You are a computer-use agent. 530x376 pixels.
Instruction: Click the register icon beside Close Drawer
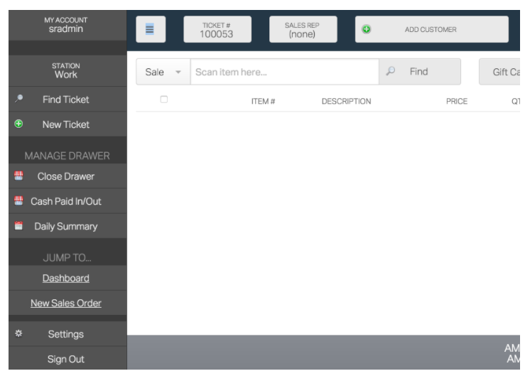18,176
